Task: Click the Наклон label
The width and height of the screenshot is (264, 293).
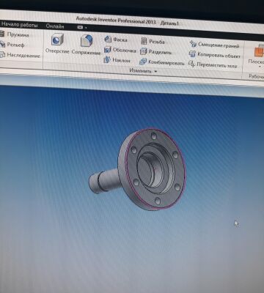Action: 121,60
